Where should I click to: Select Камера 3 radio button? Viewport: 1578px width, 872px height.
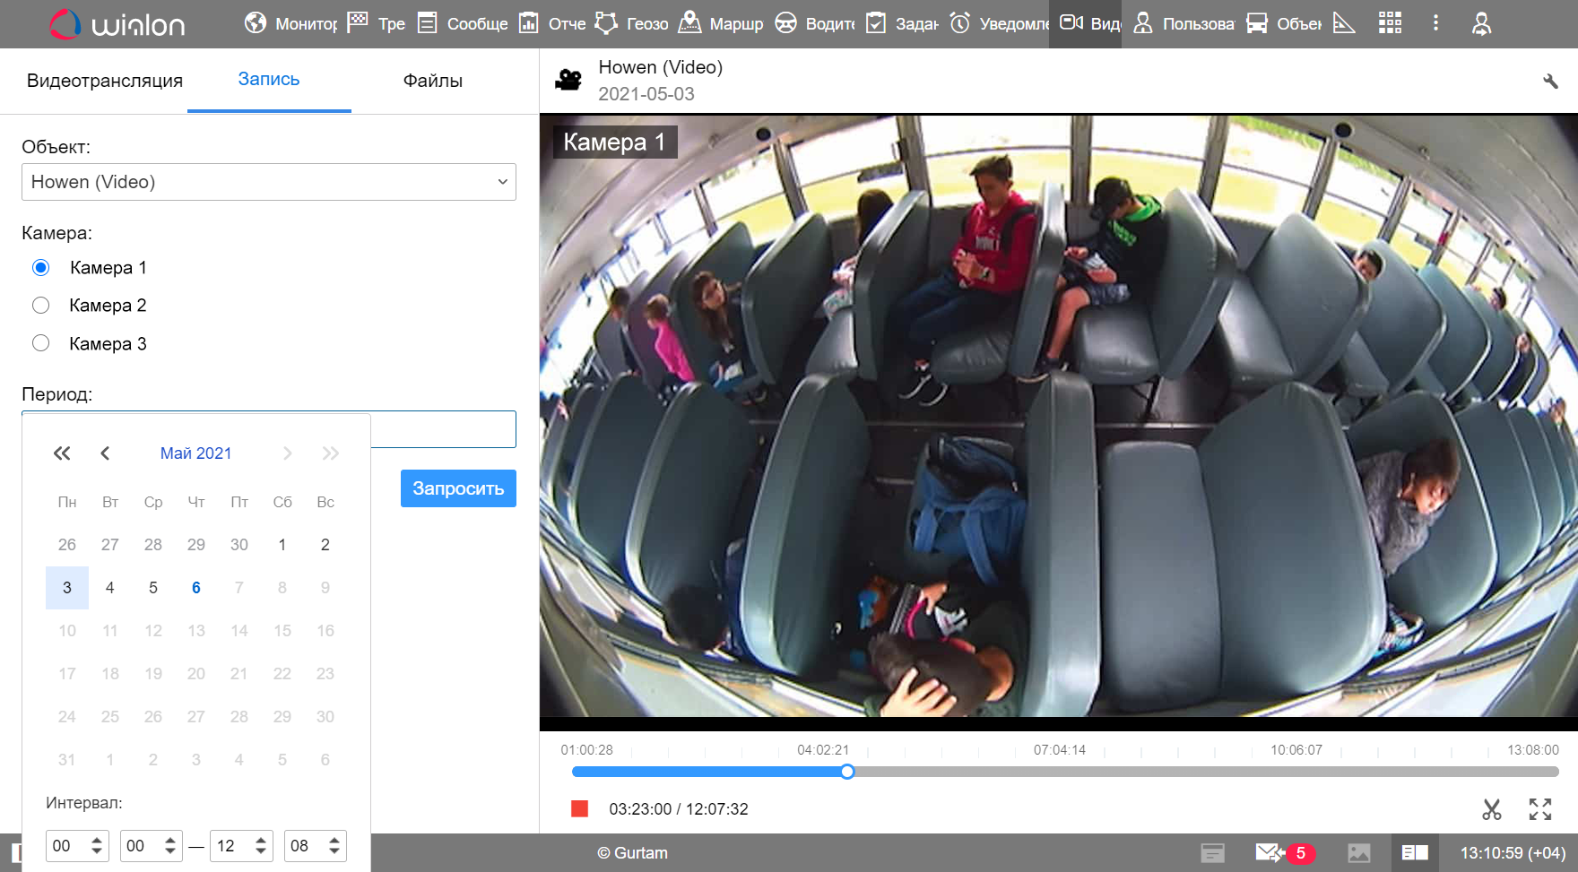[x=41, y=343]
